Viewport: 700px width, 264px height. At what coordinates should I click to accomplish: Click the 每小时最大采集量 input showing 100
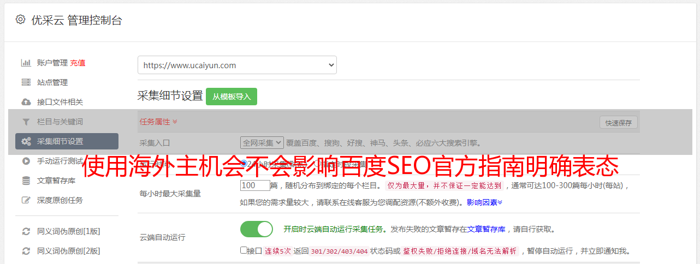(255, 185)
